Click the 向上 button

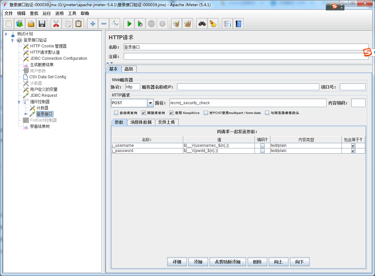click(x=279, y=262)
